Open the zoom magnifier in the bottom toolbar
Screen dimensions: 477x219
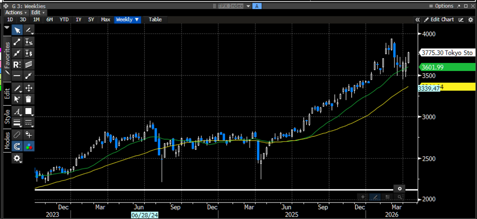(399, 197)
